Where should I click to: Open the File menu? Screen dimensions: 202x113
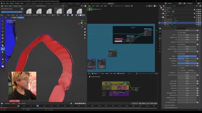pos(4,3)
